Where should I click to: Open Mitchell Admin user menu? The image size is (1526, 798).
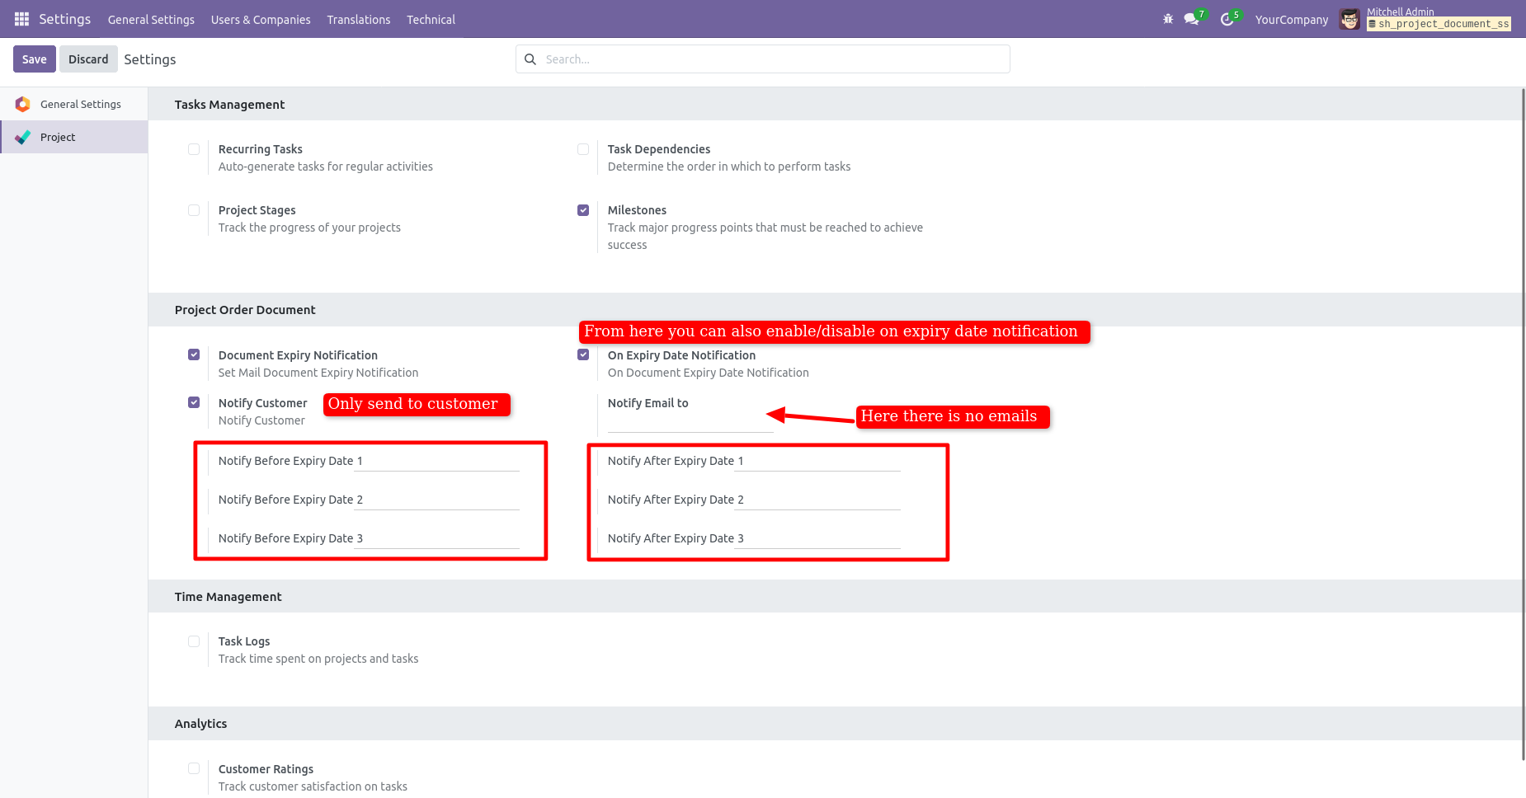point(1425,19)
